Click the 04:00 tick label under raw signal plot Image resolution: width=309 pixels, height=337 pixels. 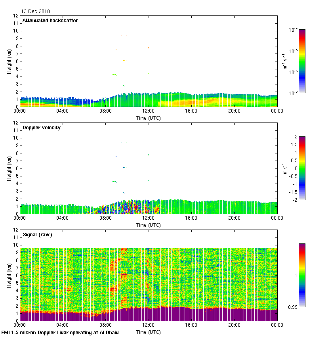point(63,325)
